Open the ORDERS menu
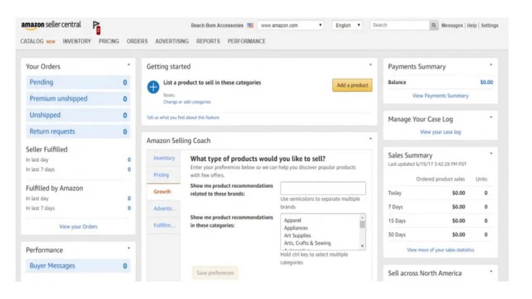Screen dimensions: 532x299 [137, 41]
